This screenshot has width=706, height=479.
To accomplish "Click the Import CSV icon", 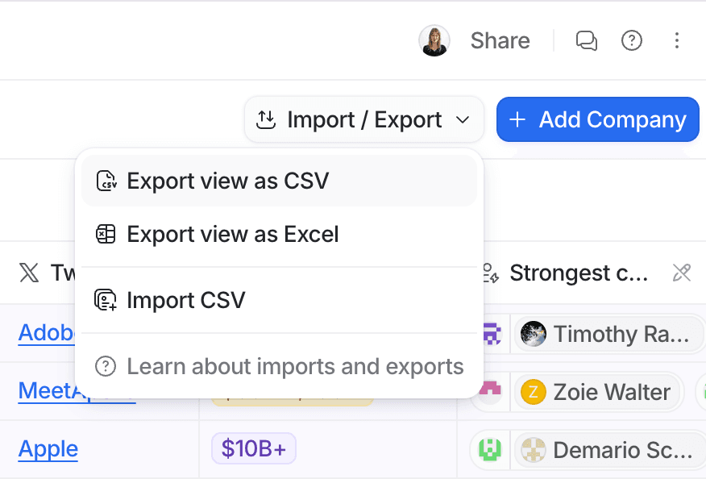I will coord(106,300).
